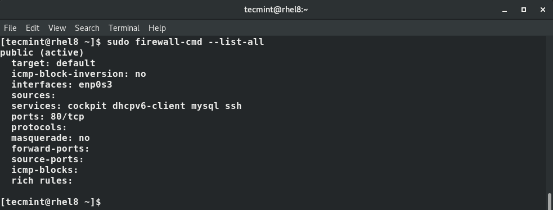
Task: Open the File menu
Action: 10,28
